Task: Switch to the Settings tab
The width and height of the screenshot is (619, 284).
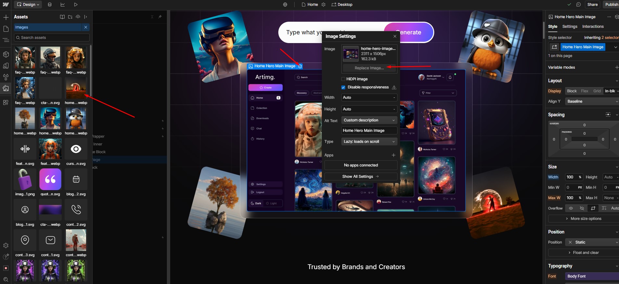Action: 570,27
